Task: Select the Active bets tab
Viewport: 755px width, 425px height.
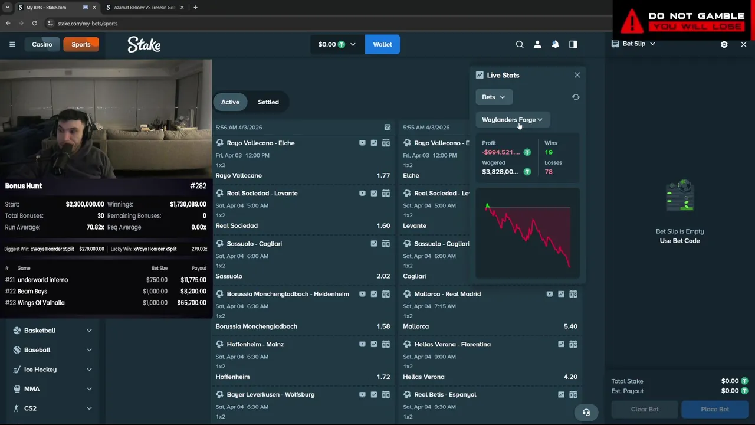Action: click(230, 102)
